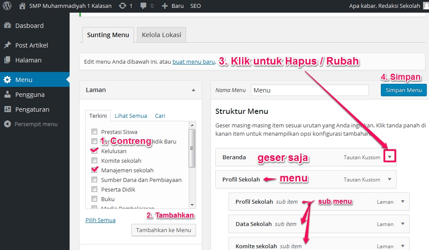
Task: Click the buat menu baru link
Action: click(193, 62)
